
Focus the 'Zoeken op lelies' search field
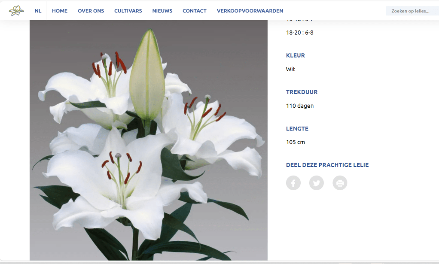(412, 11)
